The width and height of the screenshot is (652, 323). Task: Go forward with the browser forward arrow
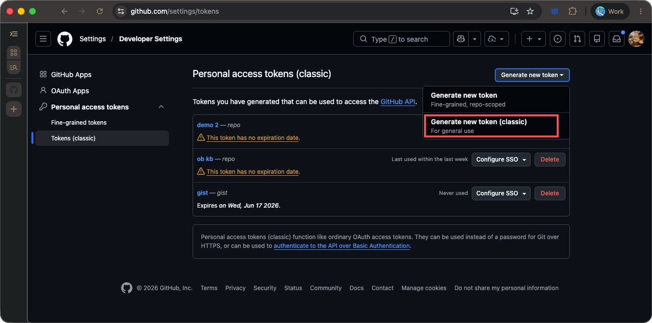pos(82,11)
